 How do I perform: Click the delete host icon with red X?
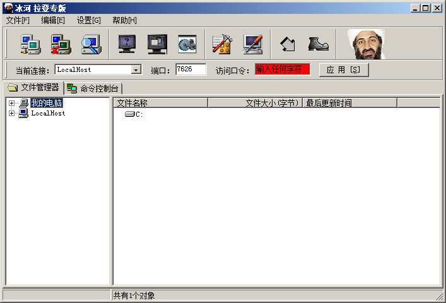point(61,44)
